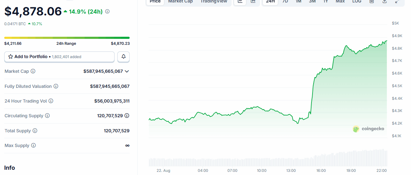Viewport: 411px width, 175px height.
Task: Click Add to Portfolio button
Action: click(x=59, y=57)
